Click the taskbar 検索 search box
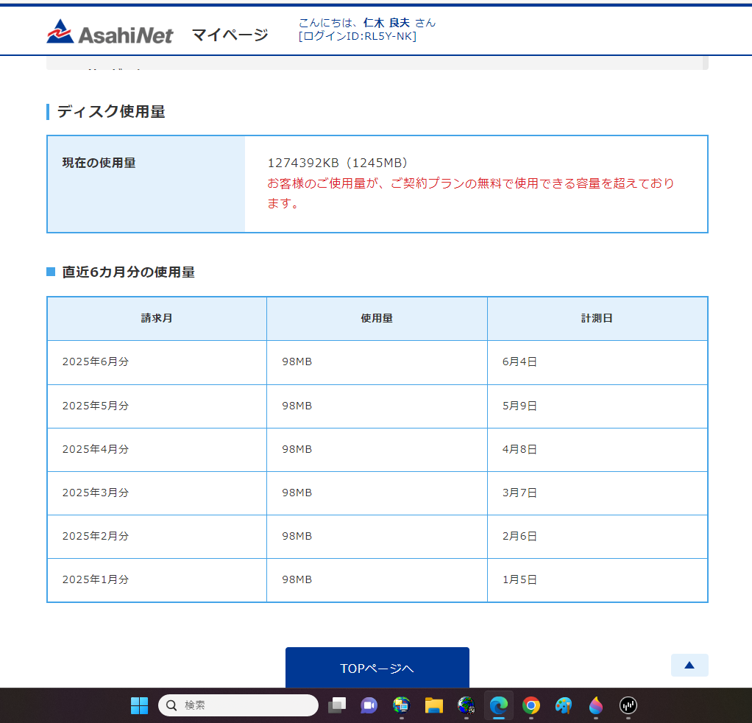 tap(238, 705)
